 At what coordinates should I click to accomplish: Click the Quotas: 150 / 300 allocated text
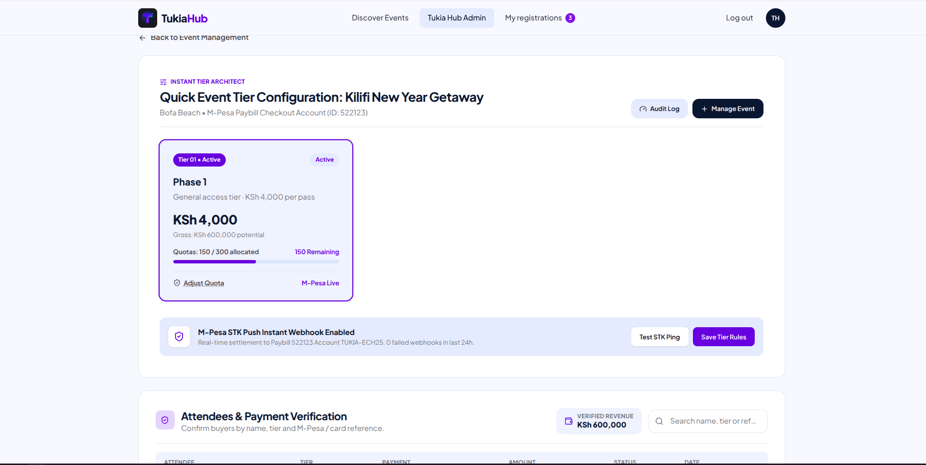tap(216, 252)
